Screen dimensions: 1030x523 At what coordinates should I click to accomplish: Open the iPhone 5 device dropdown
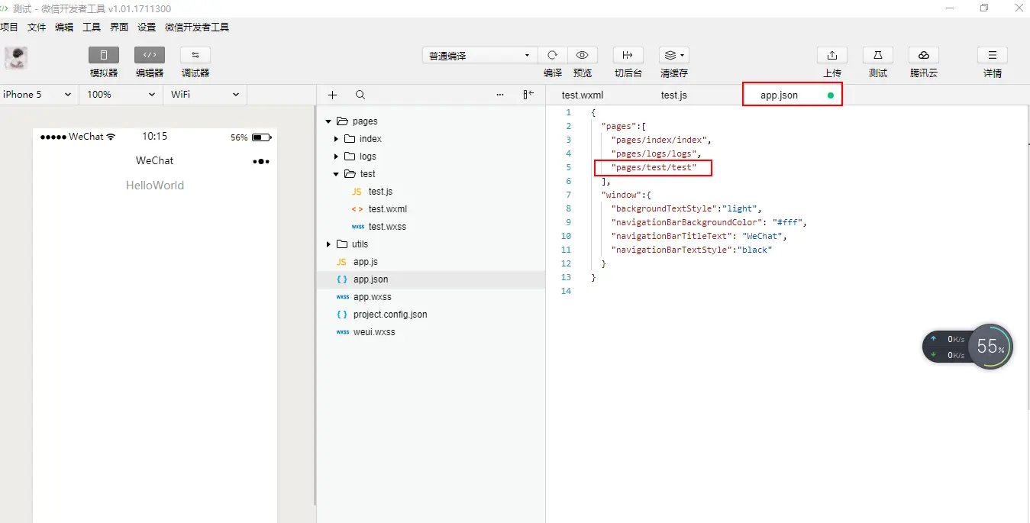click(x=38, y=95)
